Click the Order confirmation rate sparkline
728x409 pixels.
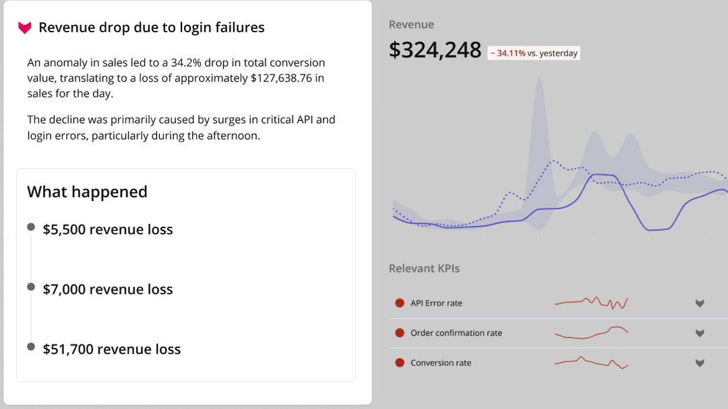click(x=591, y=332)
